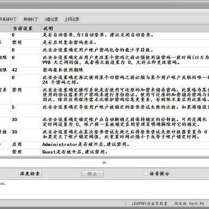Open the U盘记录 tab
This screenshot has width=209, height=209.
(x=51, y=19)
